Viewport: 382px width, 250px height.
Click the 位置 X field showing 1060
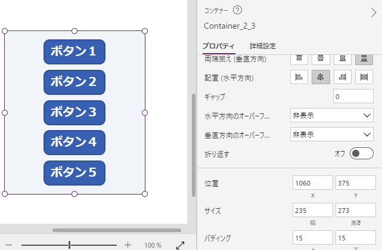[x=312, y=183]
